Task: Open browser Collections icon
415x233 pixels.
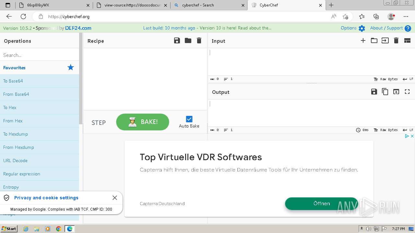Action: click(x=376, y=17)
